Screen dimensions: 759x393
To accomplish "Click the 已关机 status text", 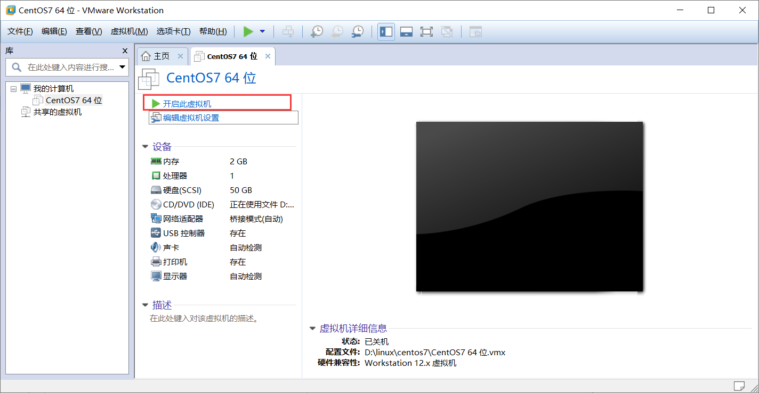I will point(376,341).
